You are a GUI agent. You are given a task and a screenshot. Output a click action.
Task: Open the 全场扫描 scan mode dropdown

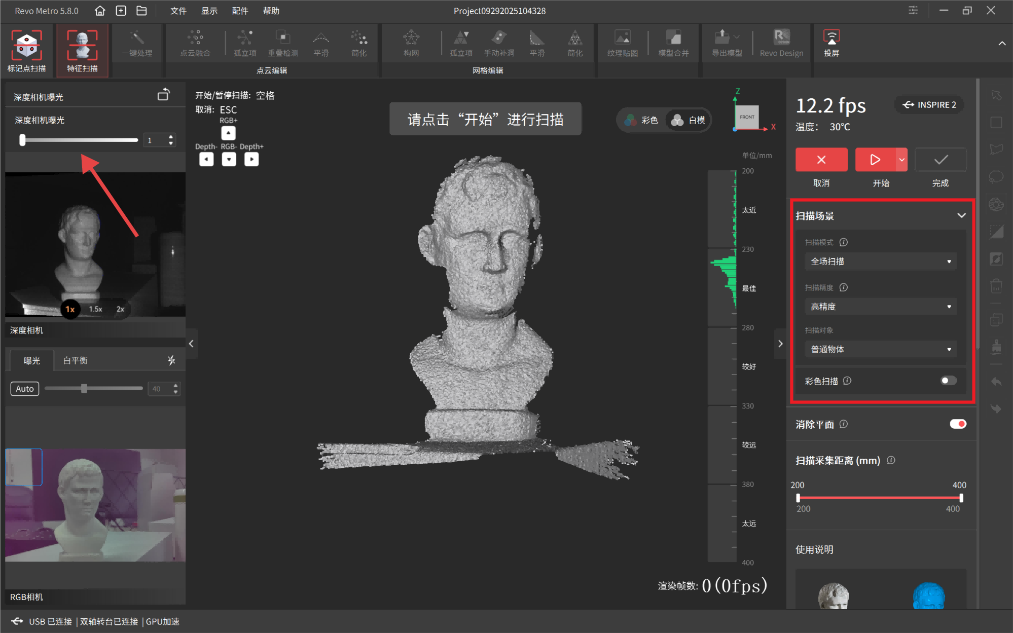pyautogui.click(x=880, y=262)
